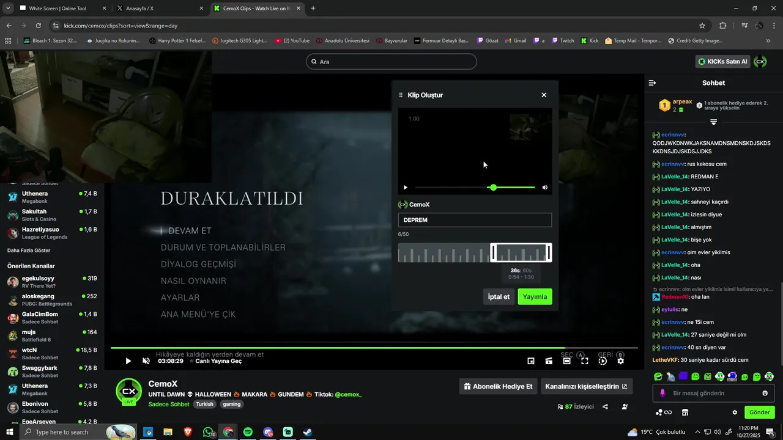Open the GalaCimBom recommended channel

point(52,318)
